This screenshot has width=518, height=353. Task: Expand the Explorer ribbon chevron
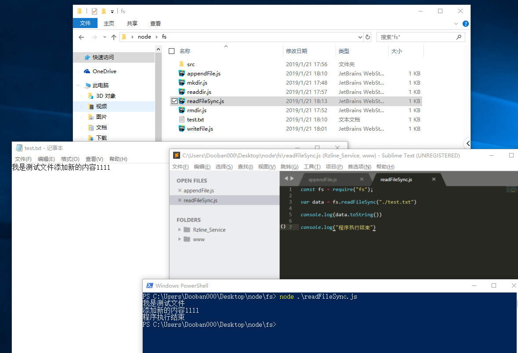(x=456, y=24)
